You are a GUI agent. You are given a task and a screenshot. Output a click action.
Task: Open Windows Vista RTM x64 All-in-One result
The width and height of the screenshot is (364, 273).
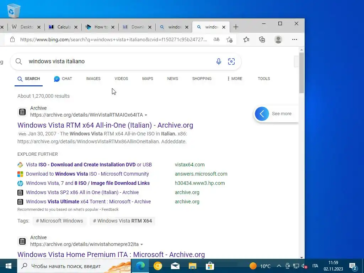click(105, 125)
